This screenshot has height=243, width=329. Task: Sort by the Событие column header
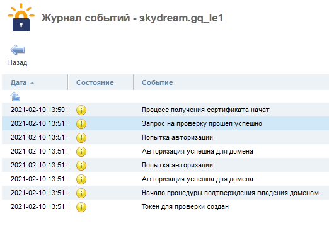click(x=158, y=82)
